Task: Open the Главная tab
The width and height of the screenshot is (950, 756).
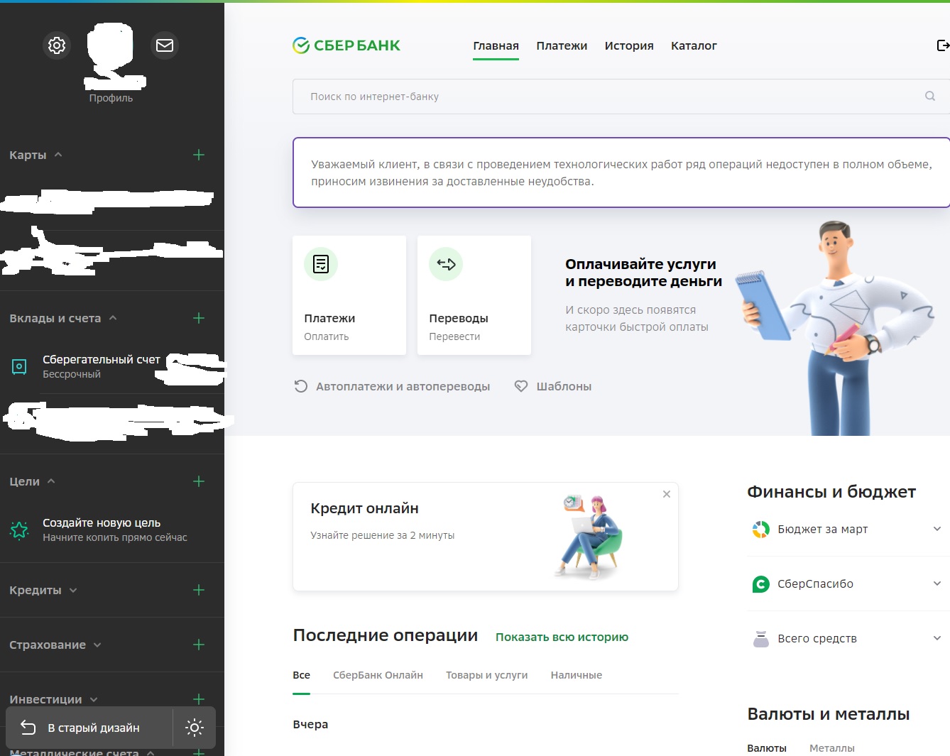Action: (x=496, y=45)
